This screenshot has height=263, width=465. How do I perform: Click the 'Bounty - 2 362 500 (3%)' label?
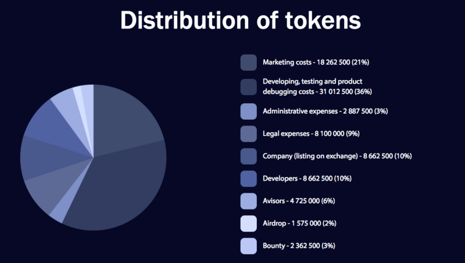click(299, 246)
